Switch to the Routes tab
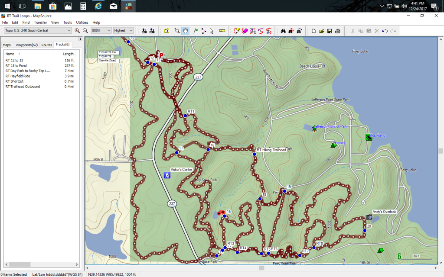 coord(47,45)
